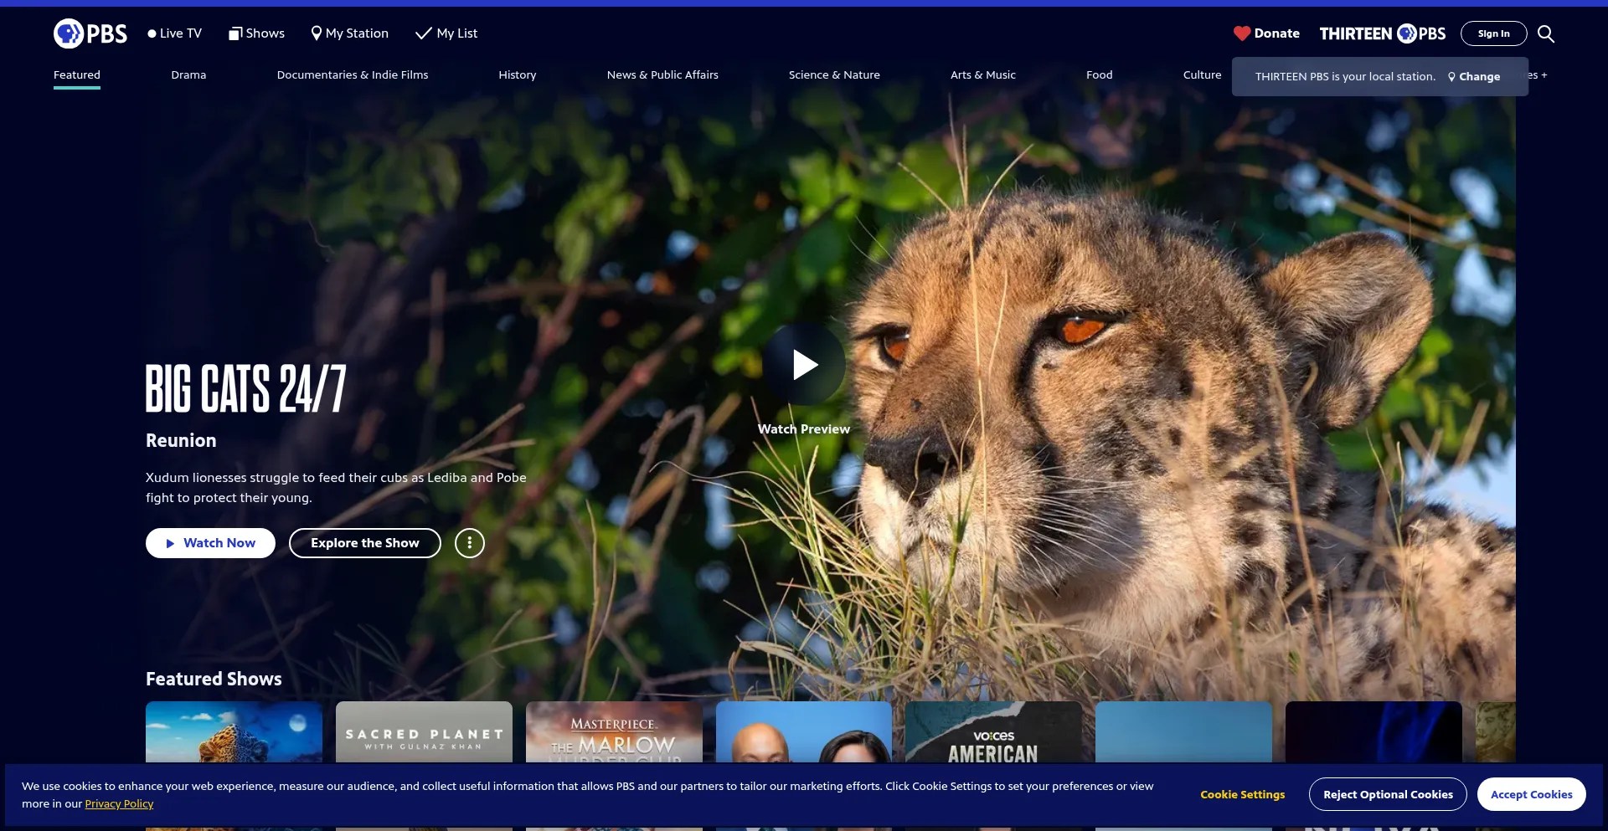The image size is (1608, 831).
Task: Click Explore the Show button
Action: (x=365, y=543)
